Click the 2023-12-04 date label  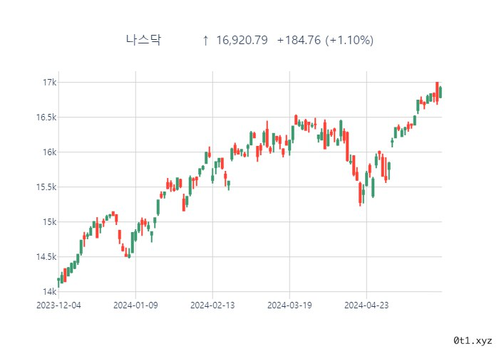click(58, 305)
